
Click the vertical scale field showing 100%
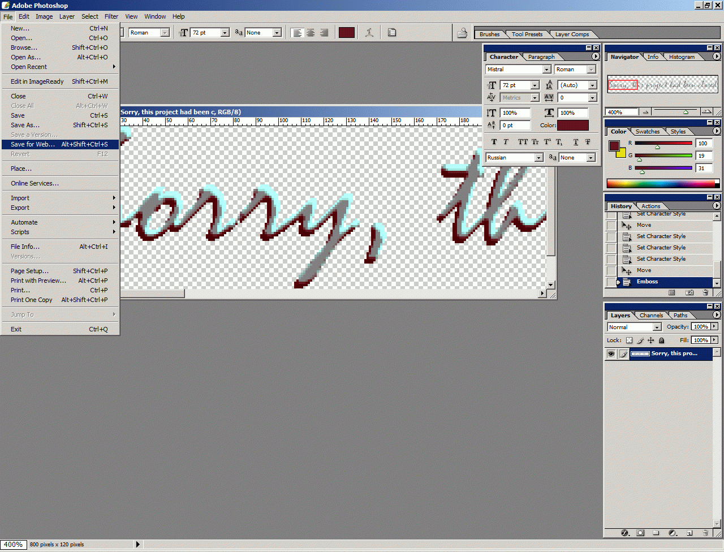[x=515, y=113]
